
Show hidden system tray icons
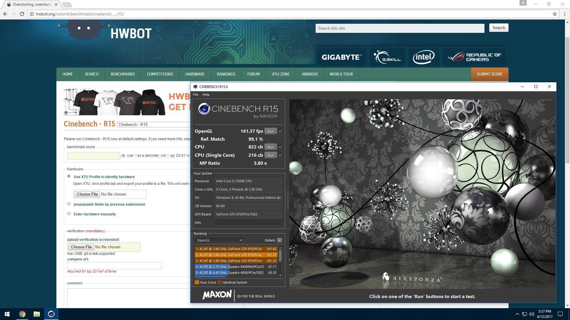pos(517,314)
